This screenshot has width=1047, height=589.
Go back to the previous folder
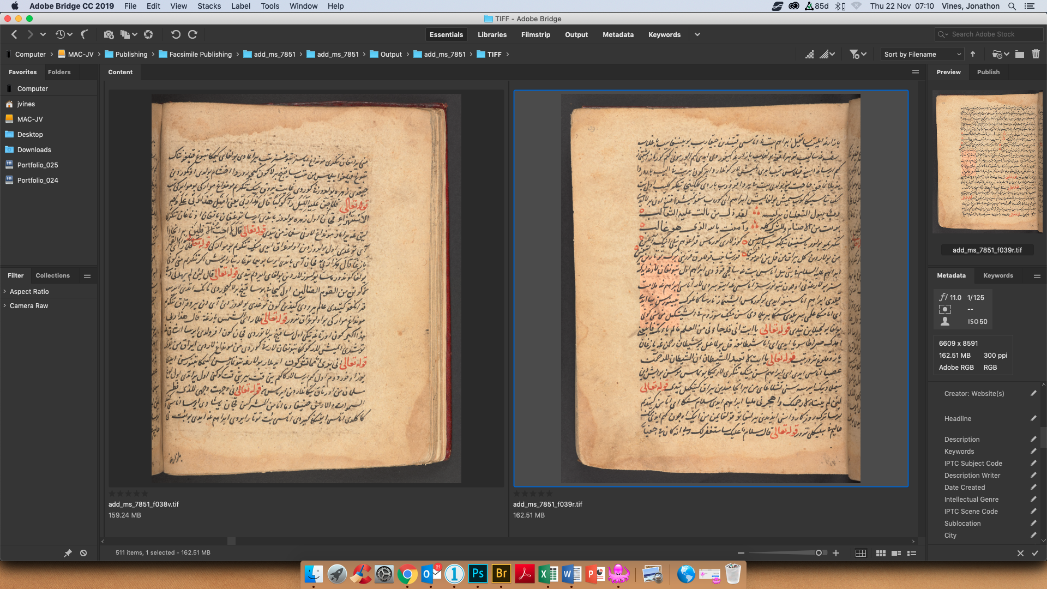[14, 34]
